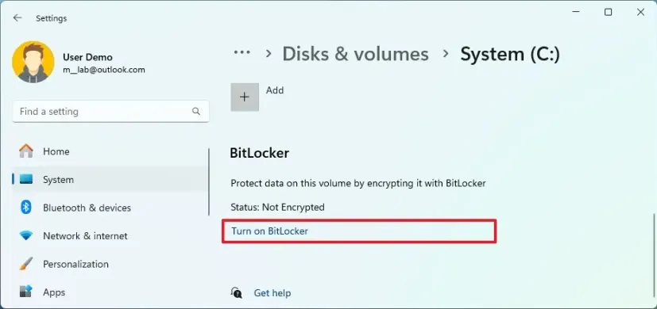Screen dimensions: 657x309
Task: Select the Bluetooth symbol icon
Action: point(26,208)
